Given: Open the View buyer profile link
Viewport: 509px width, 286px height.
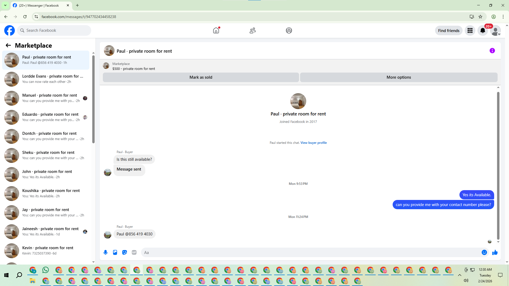Looking at the screenshot, I should coord(313,143).
